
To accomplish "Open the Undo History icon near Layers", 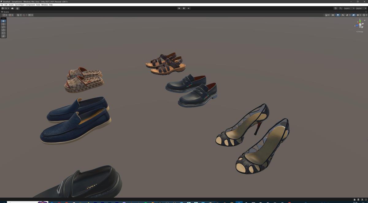I will pyautogui.click(x=335, y=8).
